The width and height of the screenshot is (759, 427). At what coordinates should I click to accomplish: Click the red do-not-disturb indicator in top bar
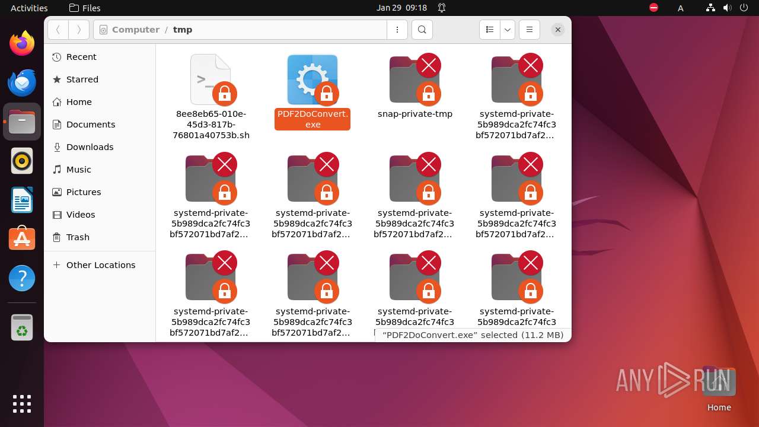[x=653, y=8]
